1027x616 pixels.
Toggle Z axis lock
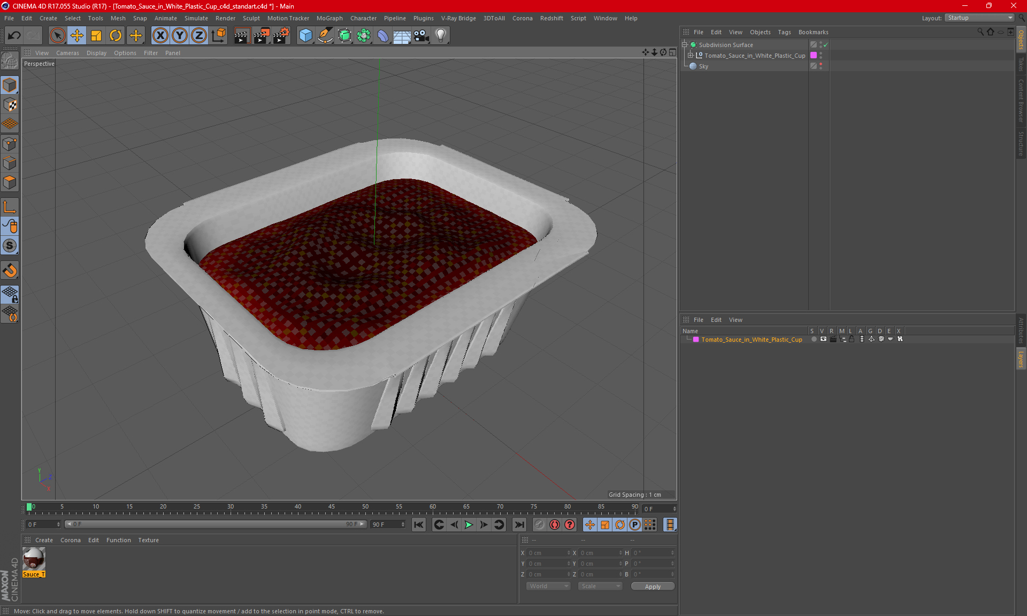click(199, 35)
